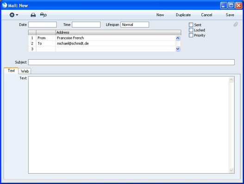
Task: Click the application logo in title bar
Action: point(5,5)
